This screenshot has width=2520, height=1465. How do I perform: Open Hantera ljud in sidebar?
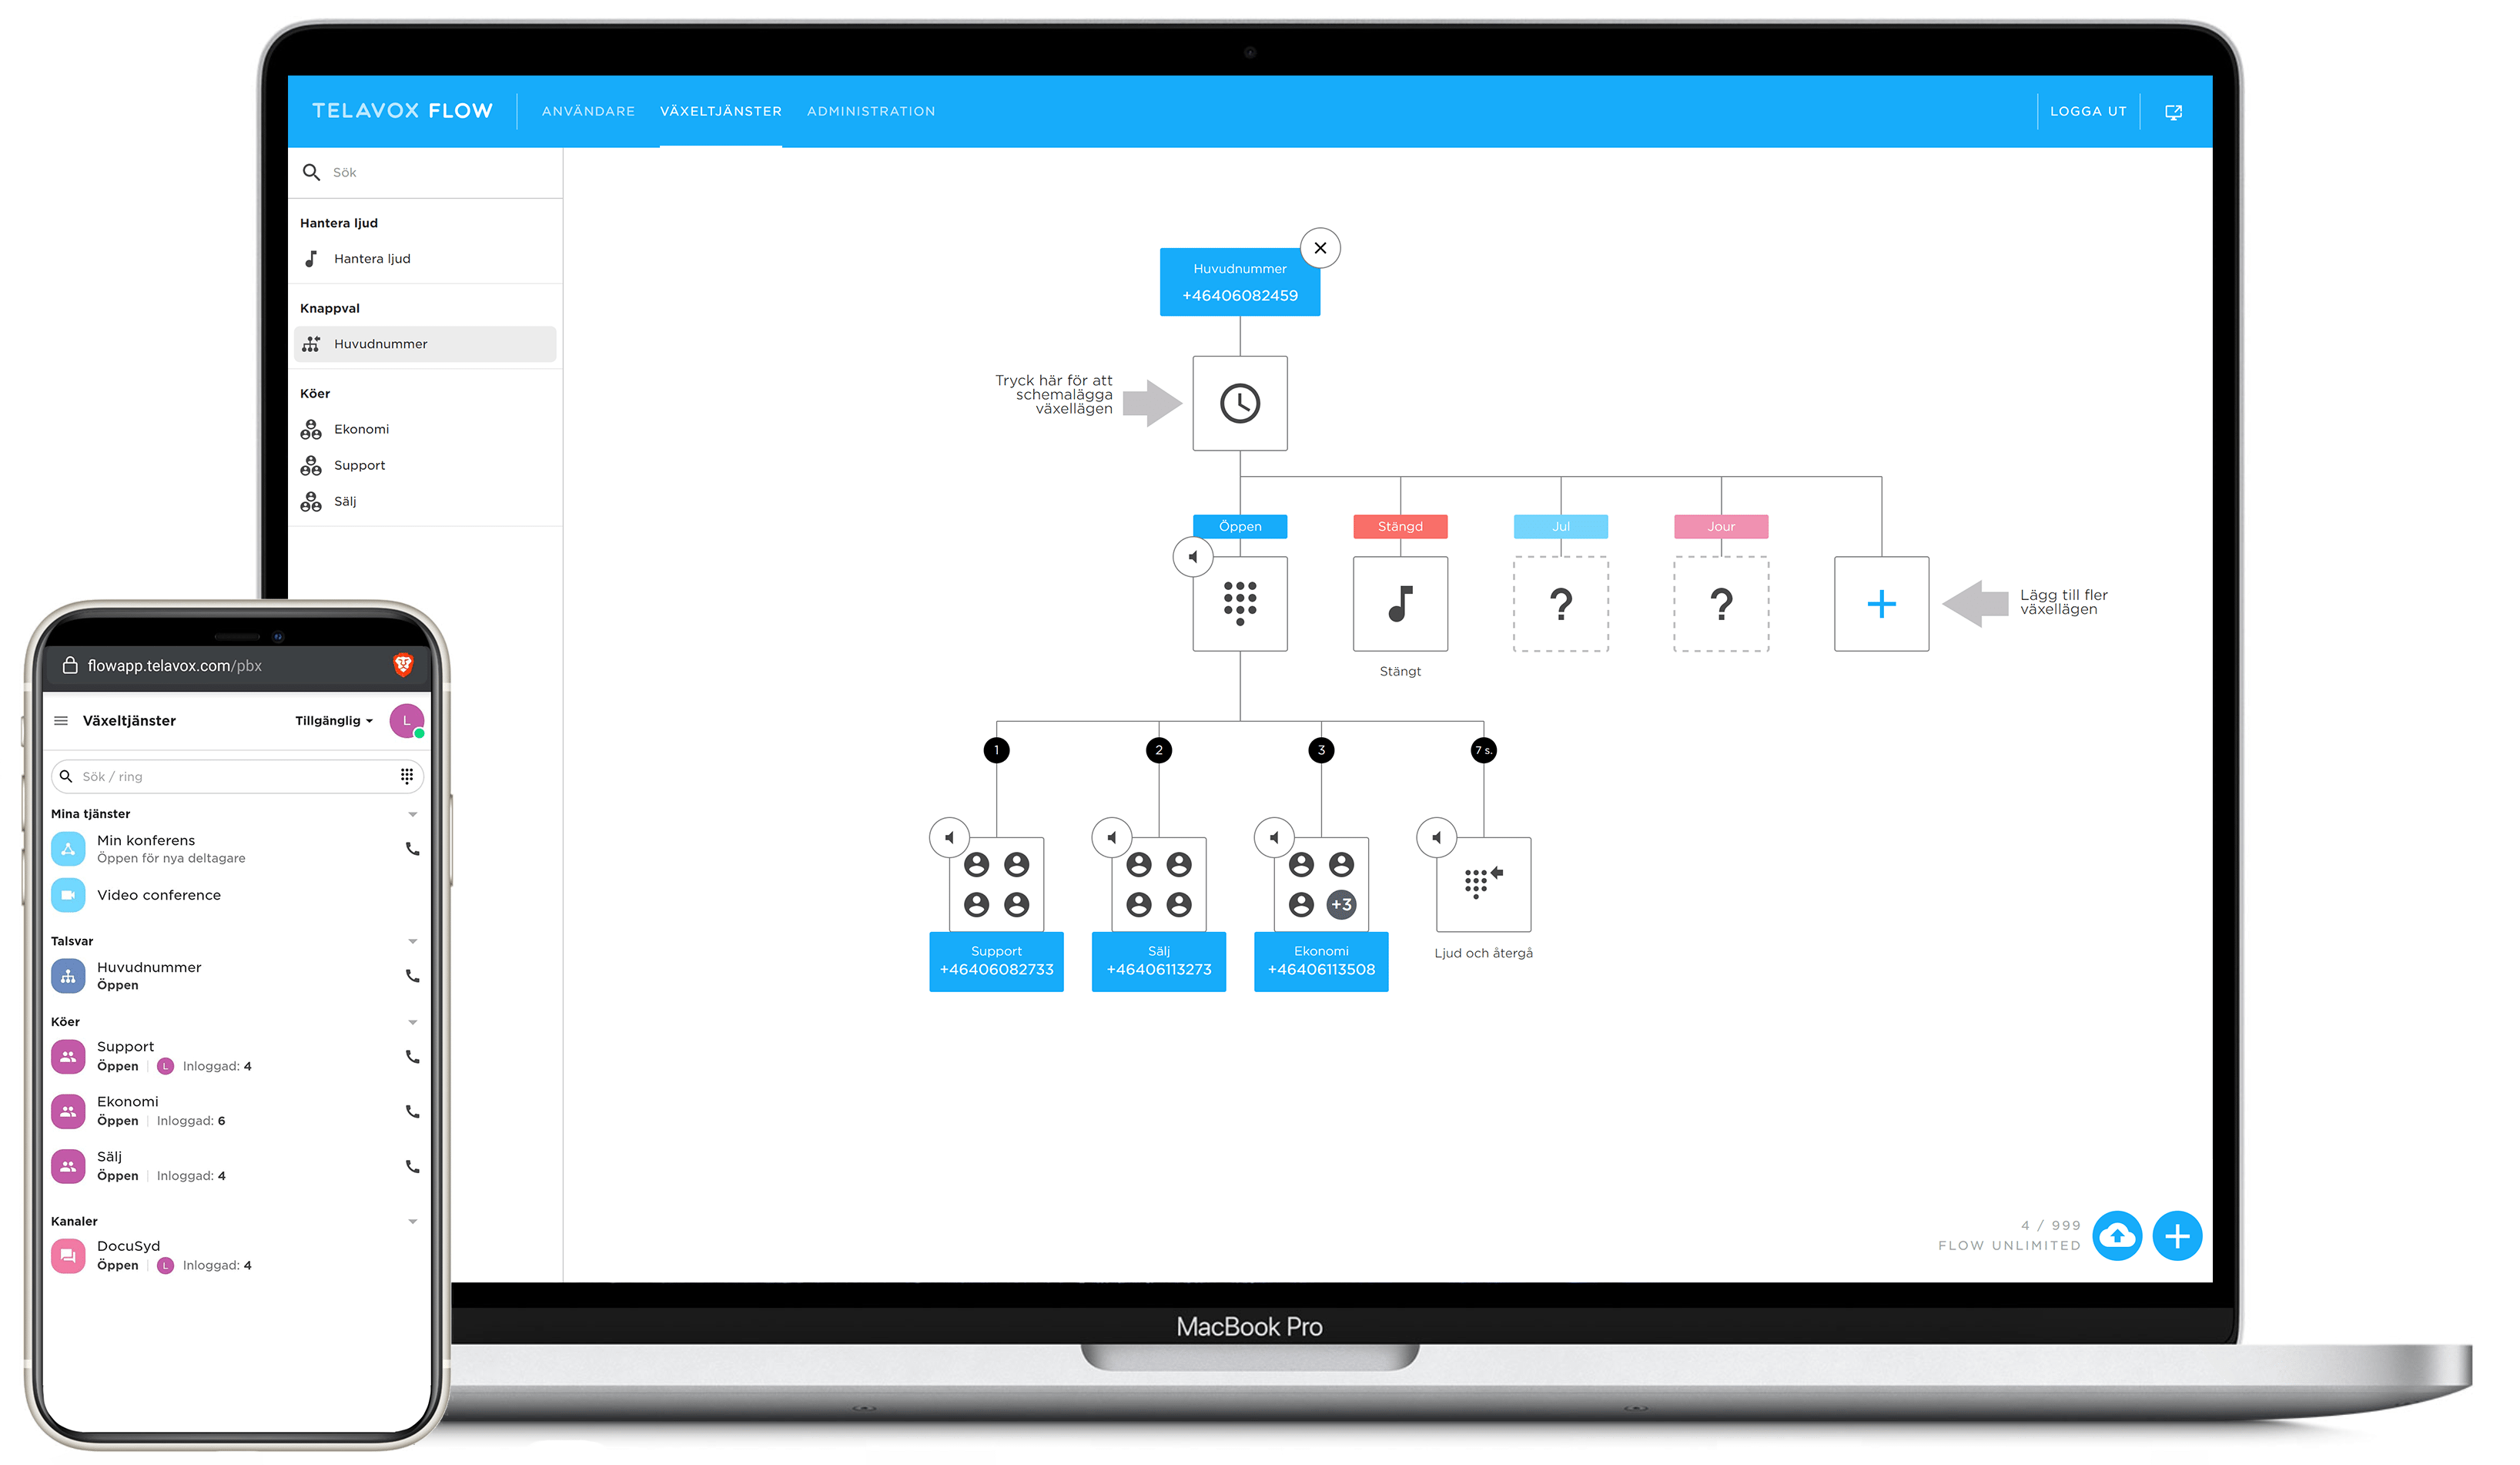(x=425, y=258)
